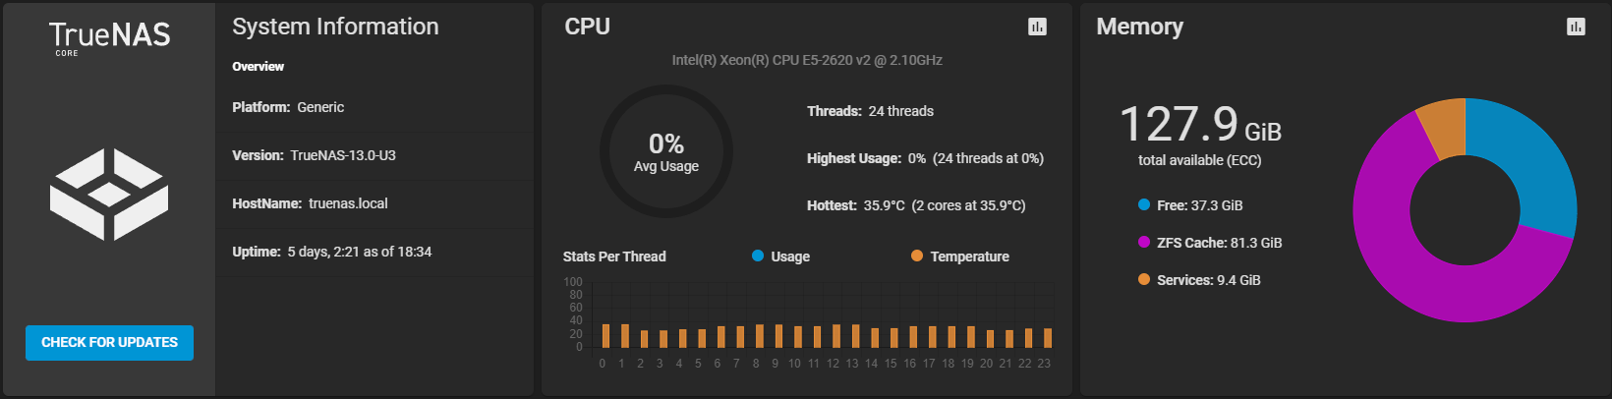Viewport: 1612px width, 399px height.
Task: Select the orange Services legend marker
Action: [1144, 279]
